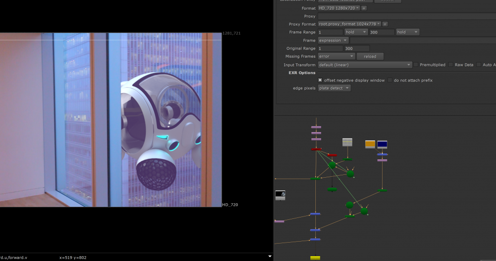
Task: Open the Proxy Format dropdown root.proxy_format 1024x778
Action: (x=349, y=24)
